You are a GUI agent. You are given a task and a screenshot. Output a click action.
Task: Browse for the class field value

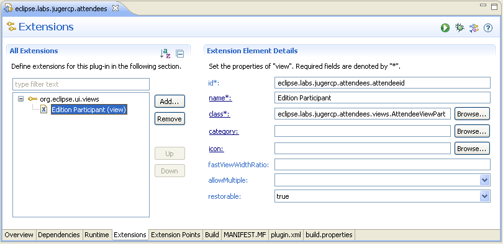[x=472, y=114]
